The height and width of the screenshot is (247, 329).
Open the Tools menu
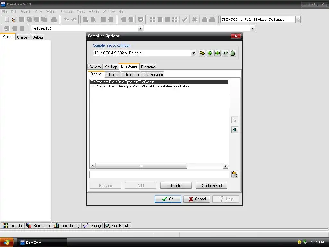click(81, 12)
